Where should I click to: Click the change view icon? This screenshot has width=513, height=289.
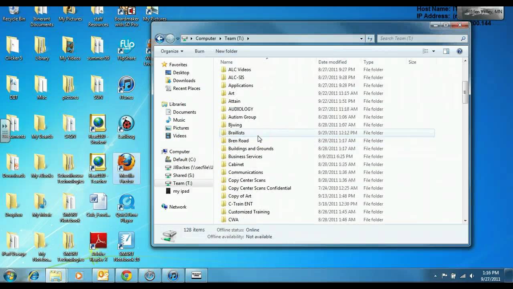coord(426,51)
